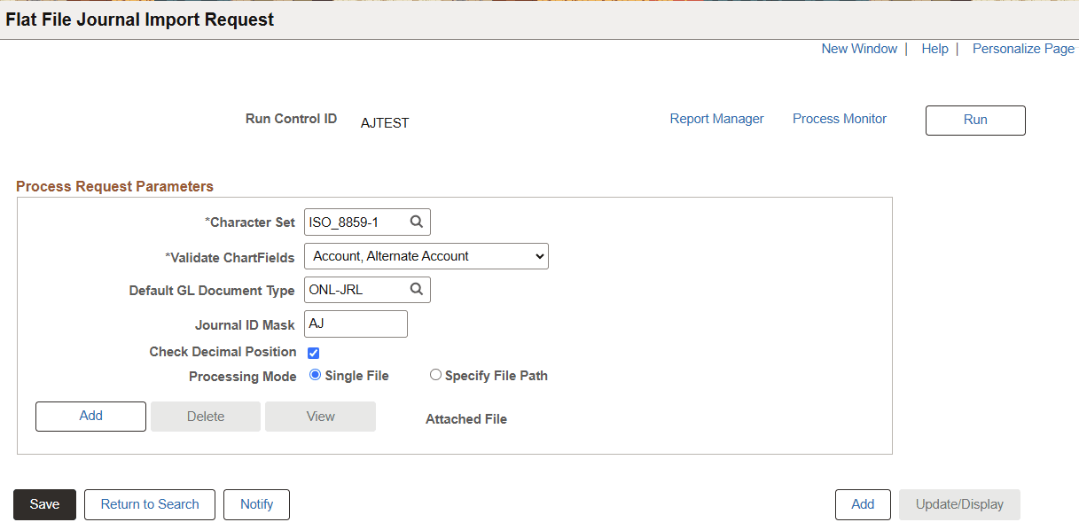This screenshot has height=530, width=1079.
Task: Click the Delete attachment button
Action: (205, 416)
